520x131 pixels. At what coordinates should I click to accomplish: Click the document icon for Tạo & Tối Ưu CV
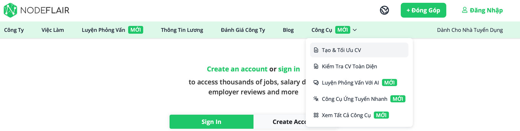tap(316, 50)
